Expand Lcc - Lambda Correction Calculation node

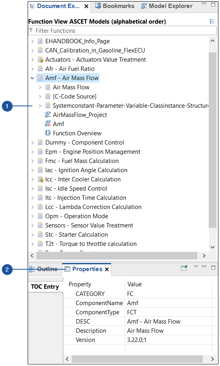click(x=32, y=207)
